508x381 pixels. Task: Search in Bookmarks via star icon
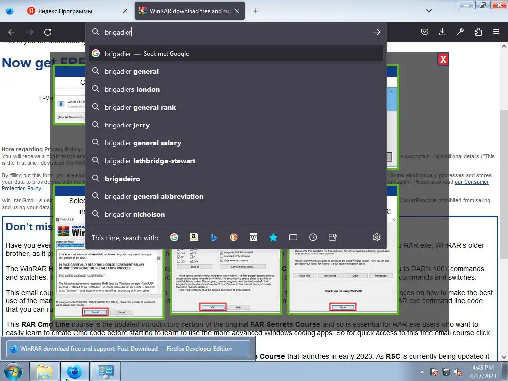(273, 237)
